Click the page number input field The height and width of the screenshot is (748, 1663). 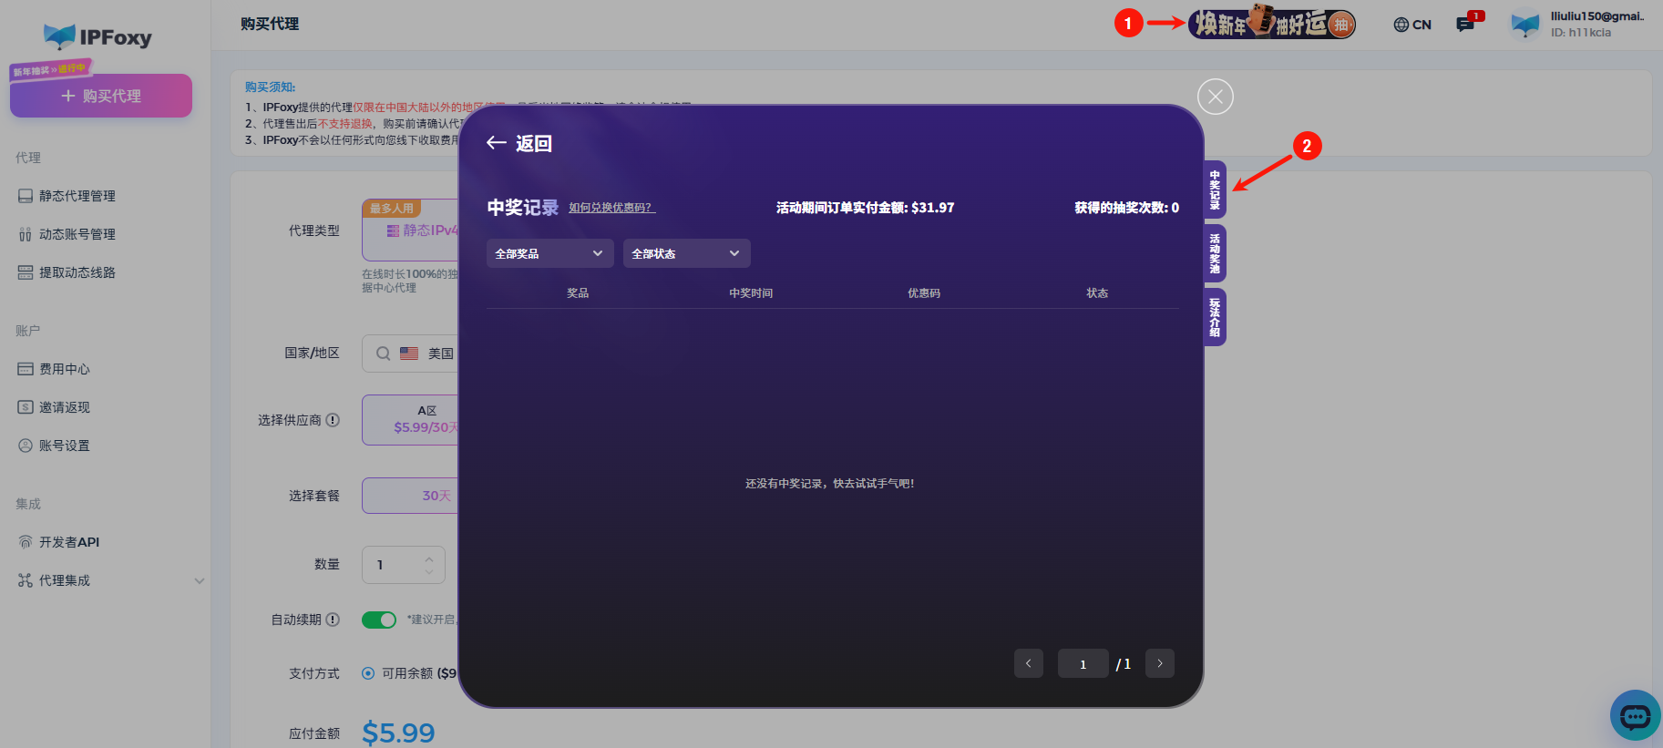[x=1083, y=663]
